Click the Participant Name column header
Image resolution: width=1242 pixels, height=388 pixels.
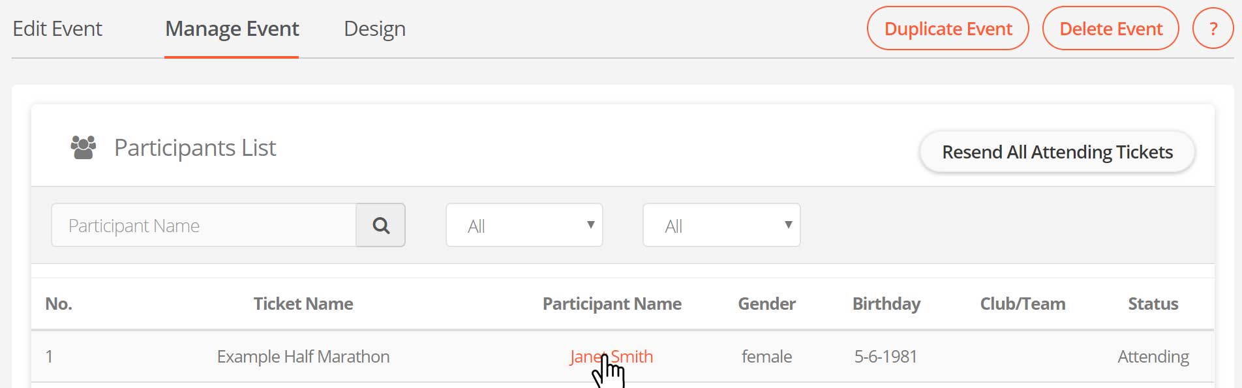point(612,304)
